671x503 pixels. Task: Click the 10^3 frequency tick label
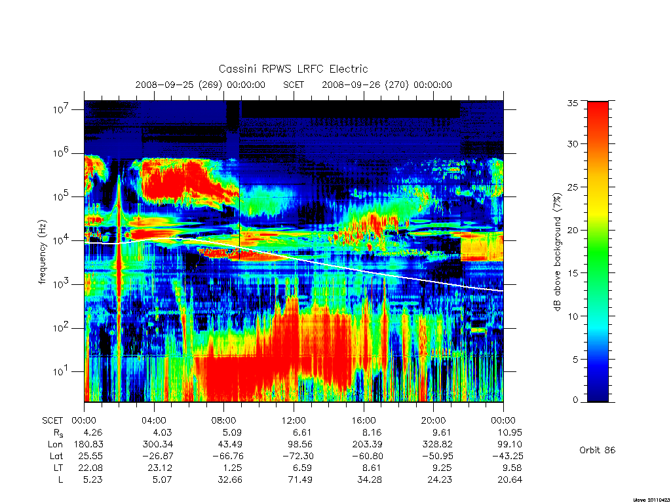pos(61,284)
